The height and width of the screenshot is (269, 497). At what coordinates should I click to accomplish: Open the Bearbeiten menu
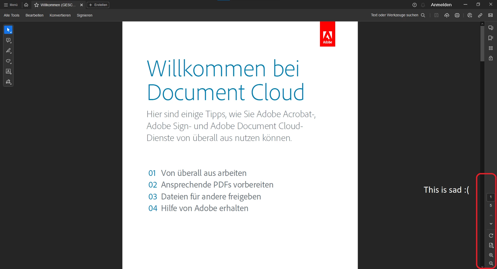click(34, 15)
